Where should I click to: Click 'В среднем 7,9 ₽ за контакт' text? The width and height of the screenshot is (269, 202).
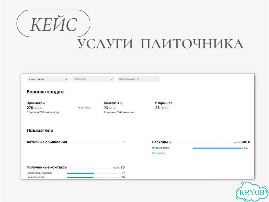point(119,112)
